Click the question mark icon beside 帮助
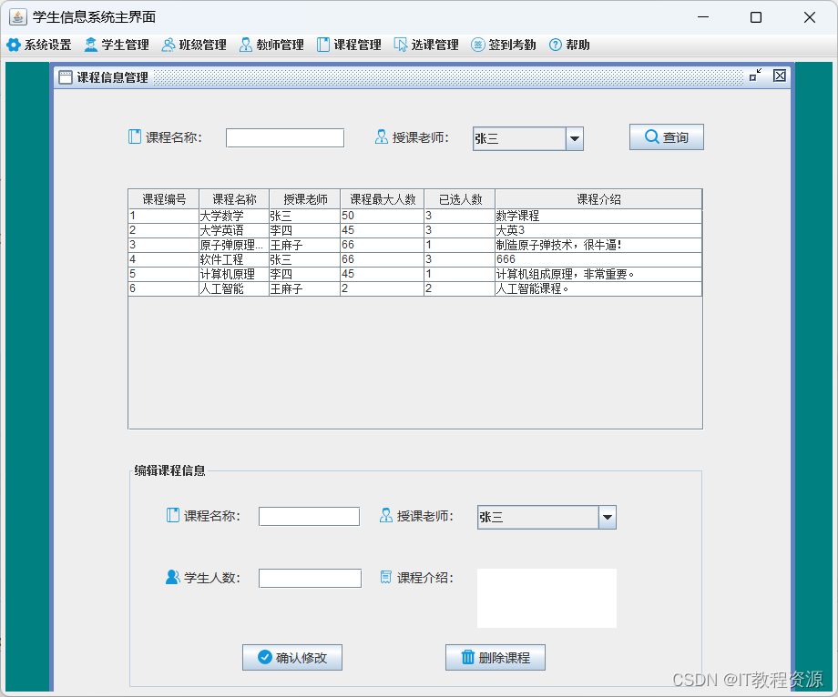Viewport: 838px width, 697px height. [556, 45]
